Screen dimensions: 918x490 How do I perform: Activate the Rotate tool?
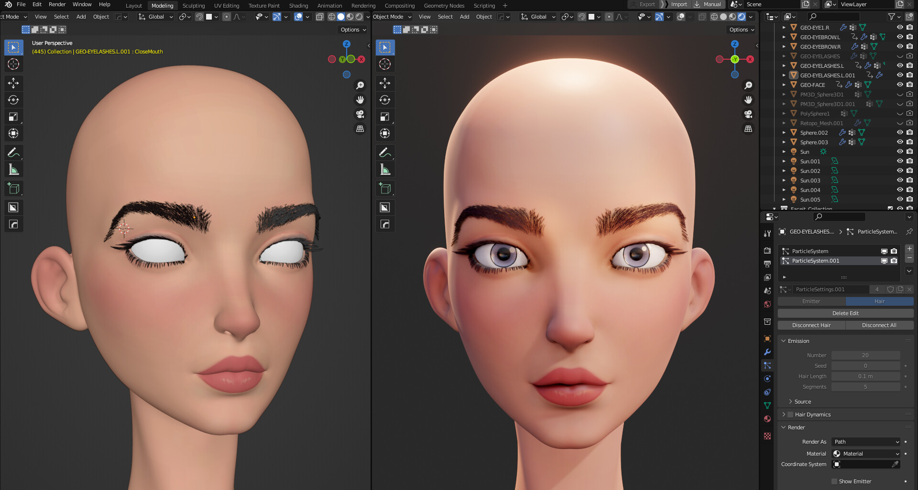pos(13,100)
